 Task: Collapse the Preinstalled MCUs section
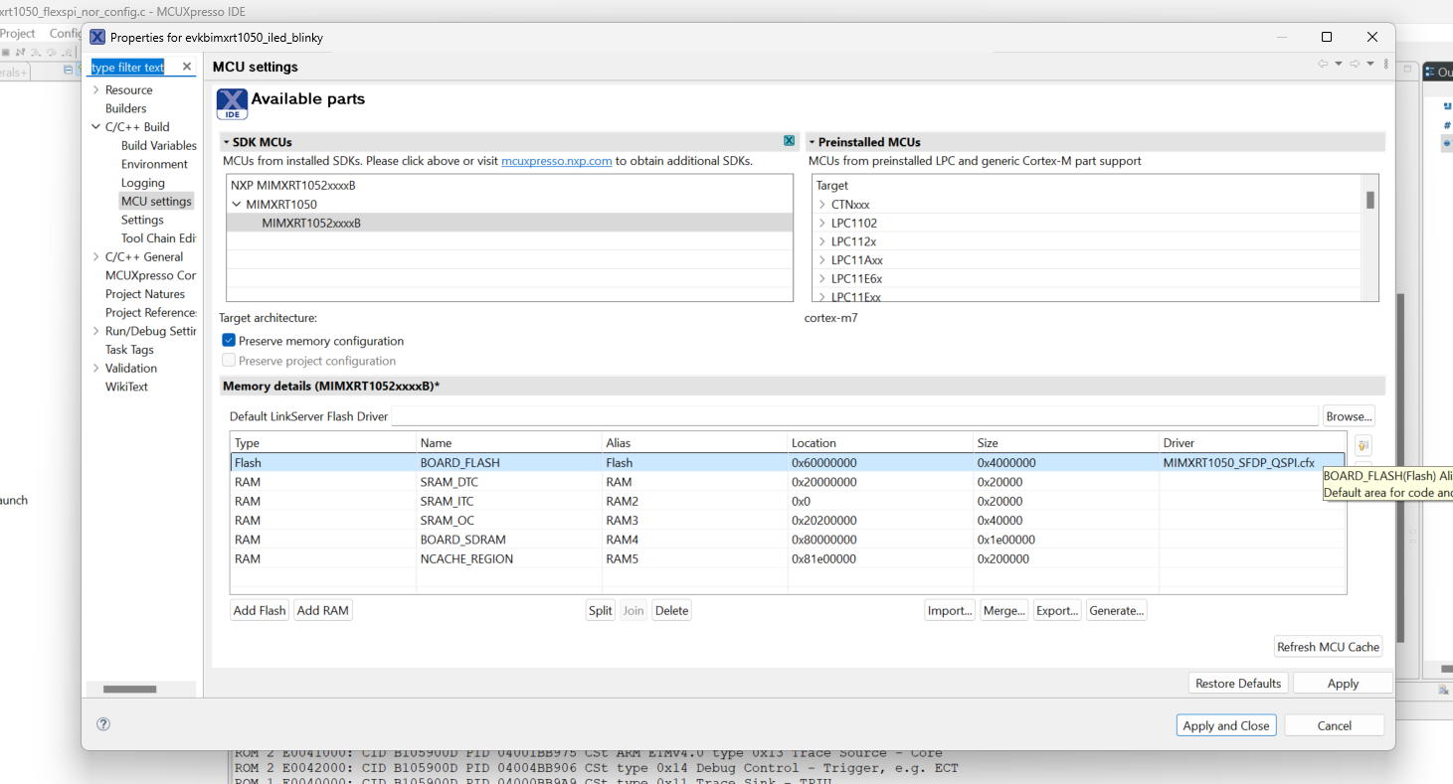tap(812, 142)
